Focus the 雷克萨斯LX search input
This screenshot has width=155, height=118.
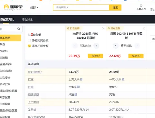click(x=81, y=7)
